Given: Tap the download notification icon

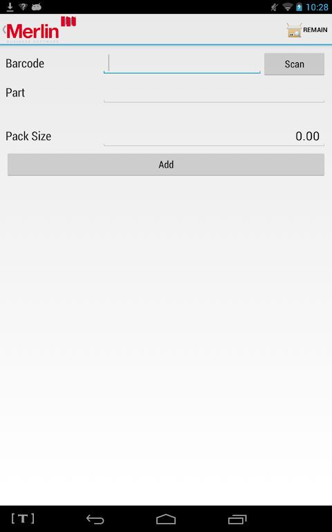Looking at the screenshot, I should tap(10, 7).
